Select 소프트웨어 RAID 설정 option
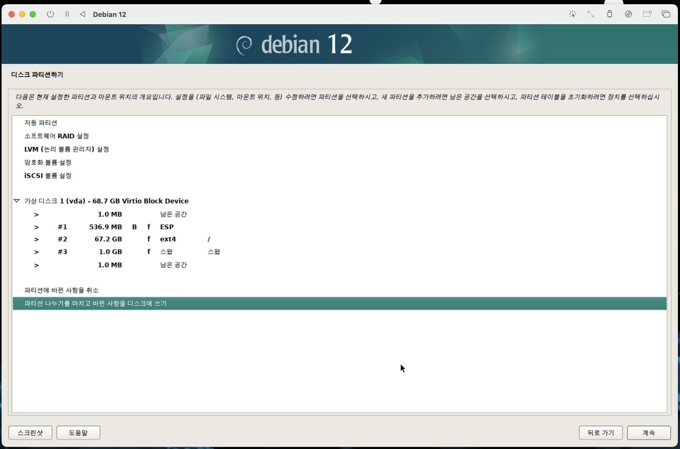This screenshot has width=680, height=449. click(x=339, y=136)
